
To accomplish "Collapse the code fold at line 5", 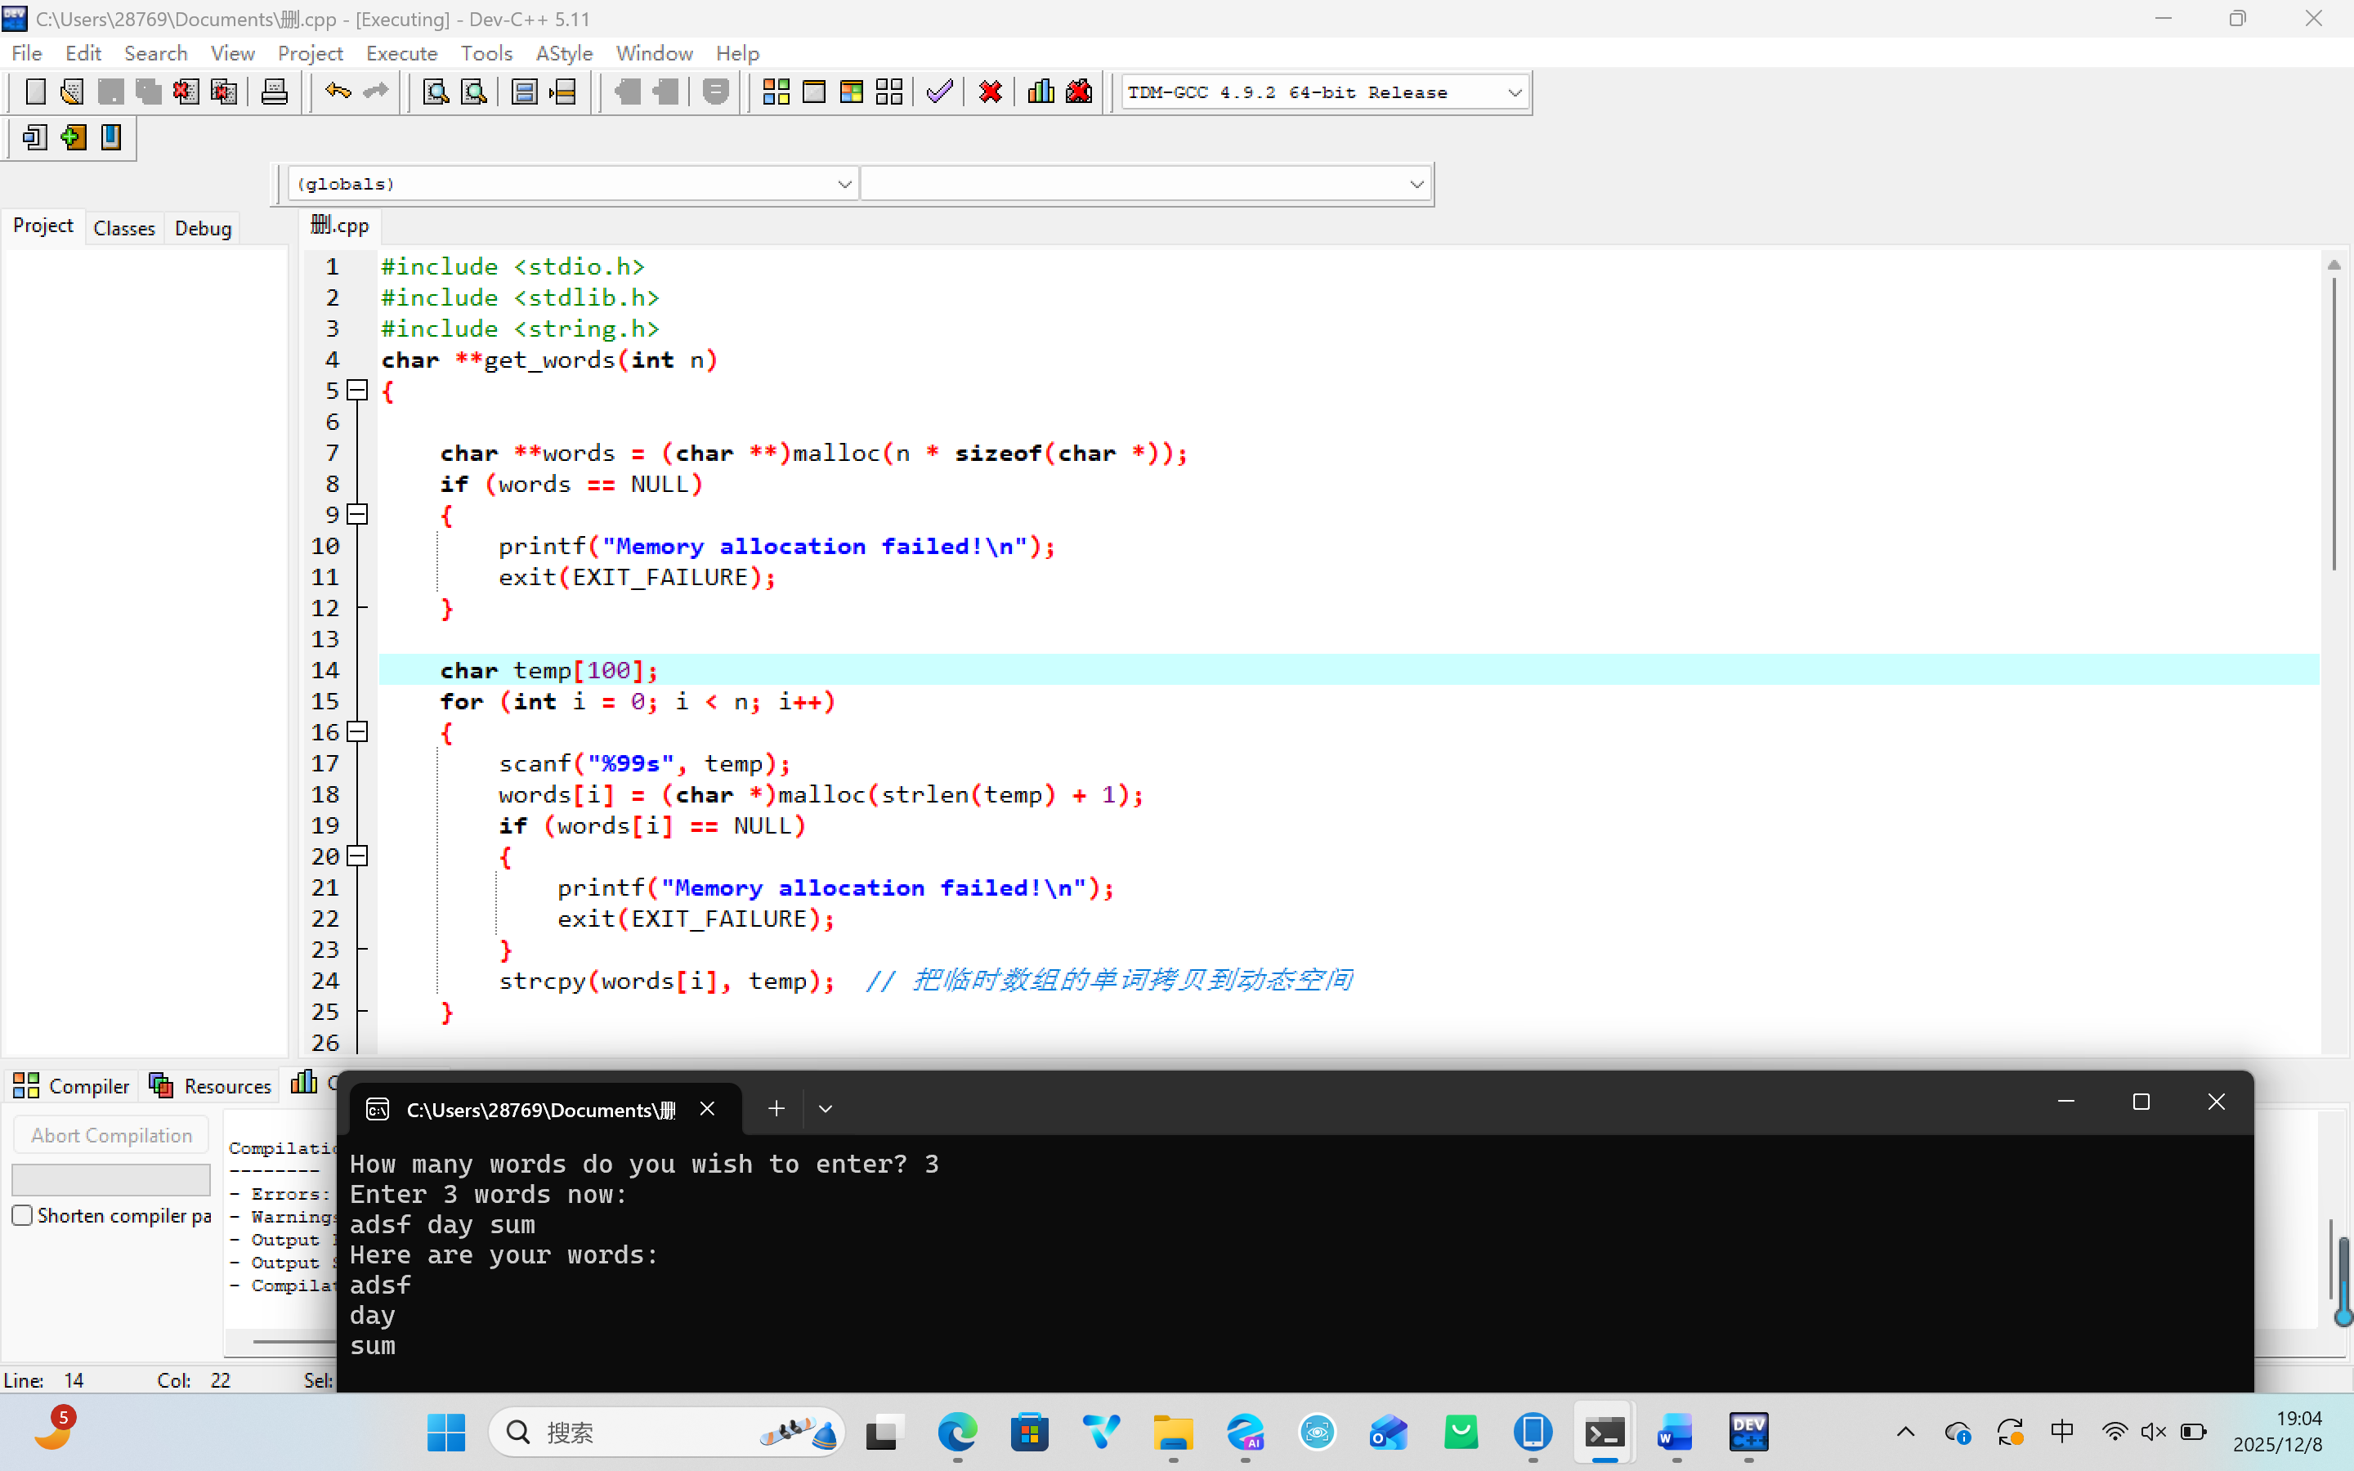I will (358, 390).
